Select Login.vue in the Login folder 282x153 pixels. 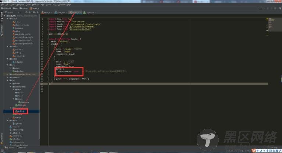pyautogui.click(x=24, y=102)
